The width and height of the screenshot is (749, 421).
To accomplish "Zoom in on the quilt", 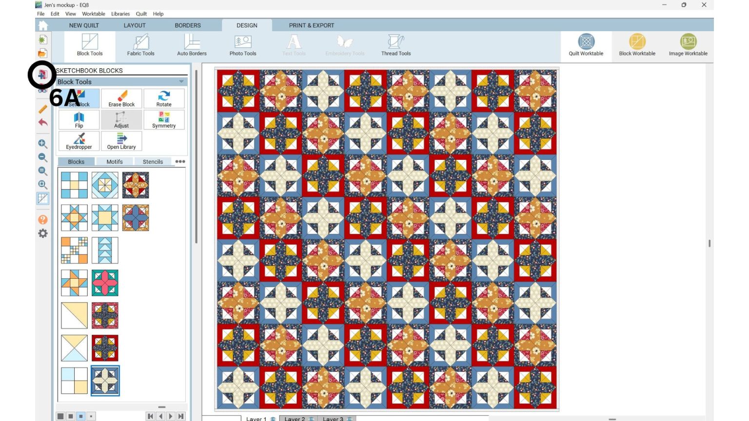I will 43,144.
